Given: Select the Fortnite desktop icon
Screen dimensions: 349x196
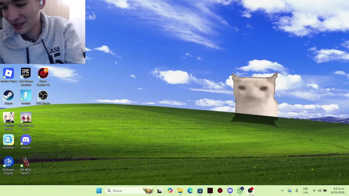Looking at the screenshot, I should [26, 97].
